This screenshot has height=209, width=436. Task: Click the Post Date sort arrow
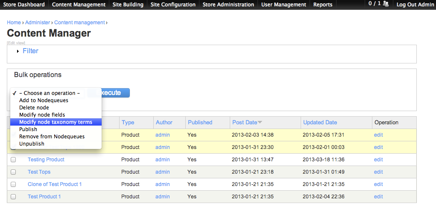260,122
